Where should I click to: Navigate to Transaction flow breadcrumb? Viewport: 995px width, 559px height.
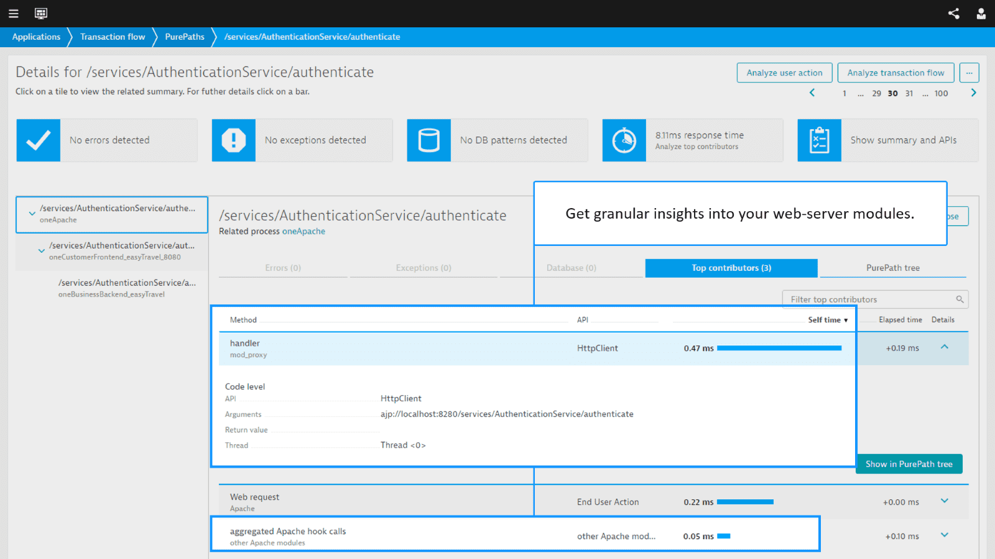coord(113,37)
